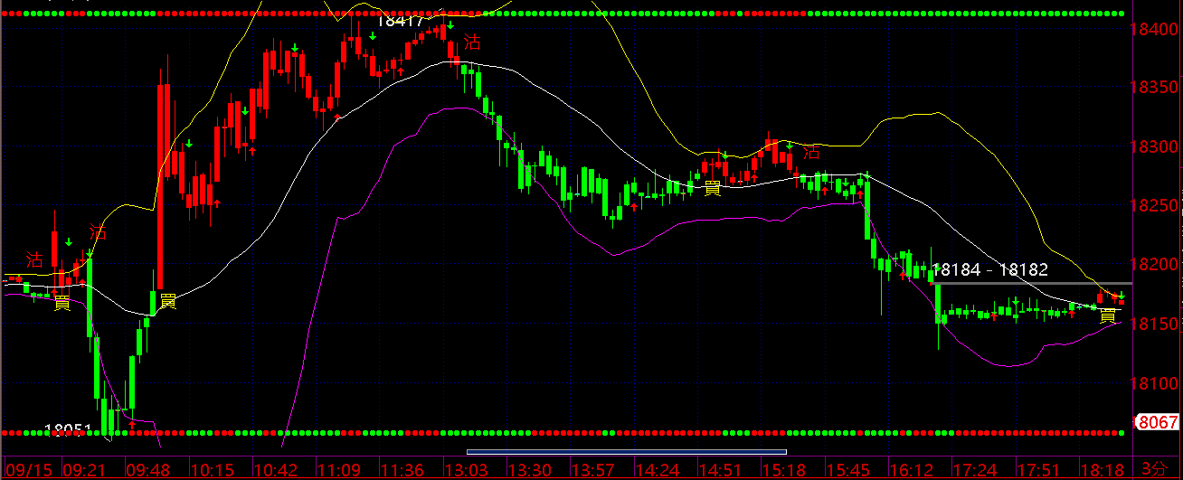
Task: Click the 09:21 time axis label
Action: point(84,470)
